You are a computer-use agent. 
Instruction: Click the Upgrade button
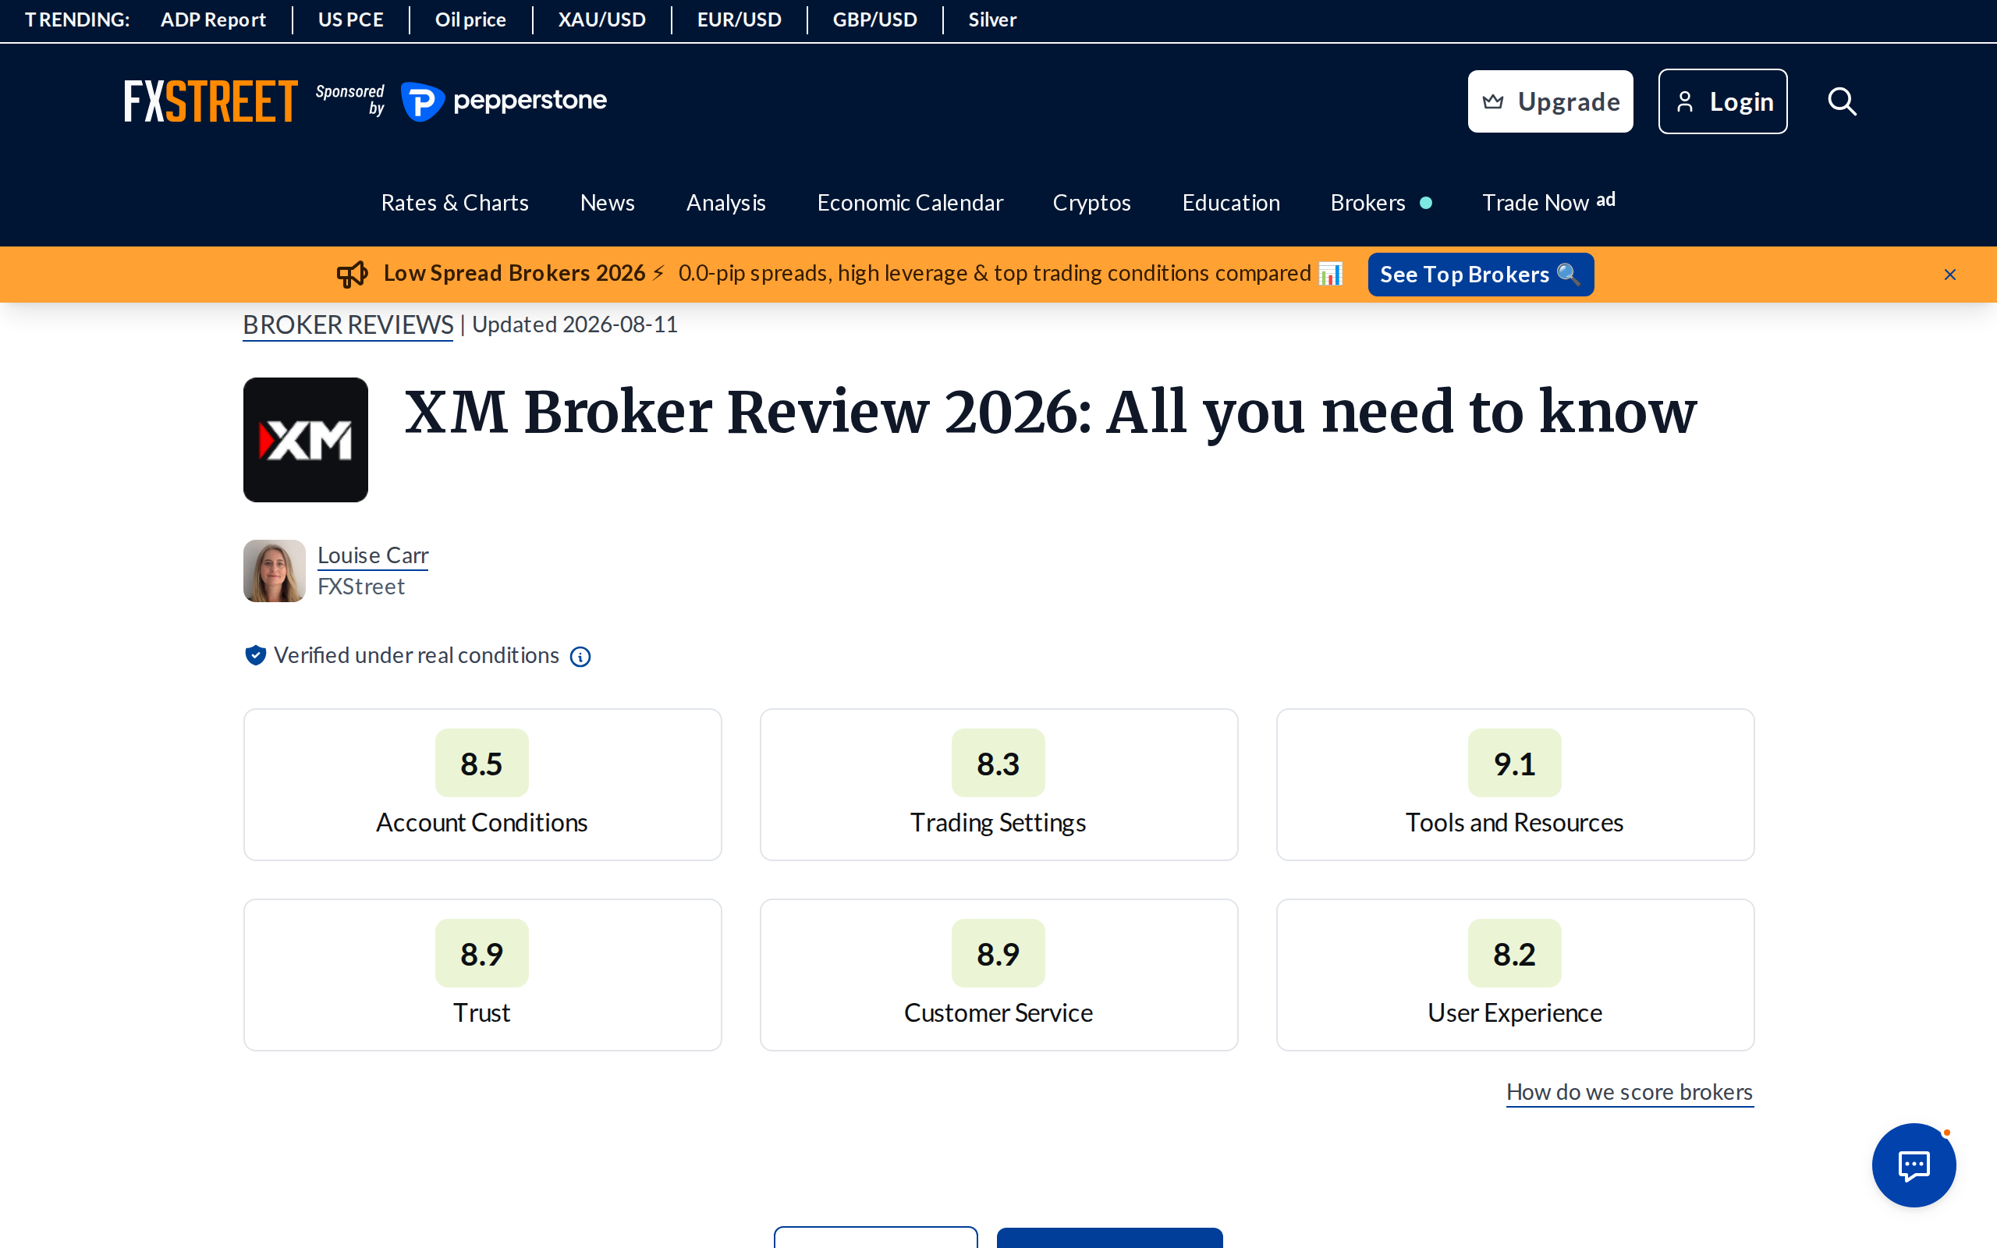pyautogui.click(x=1550, y=101)
